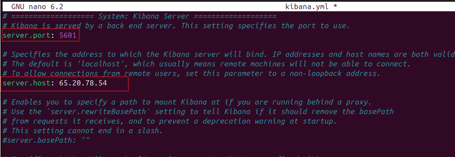Click blank line below server.port setting

coord(227,45)
